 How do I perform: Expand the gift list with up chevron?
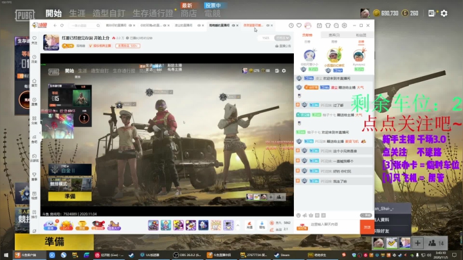pos(238,226)
